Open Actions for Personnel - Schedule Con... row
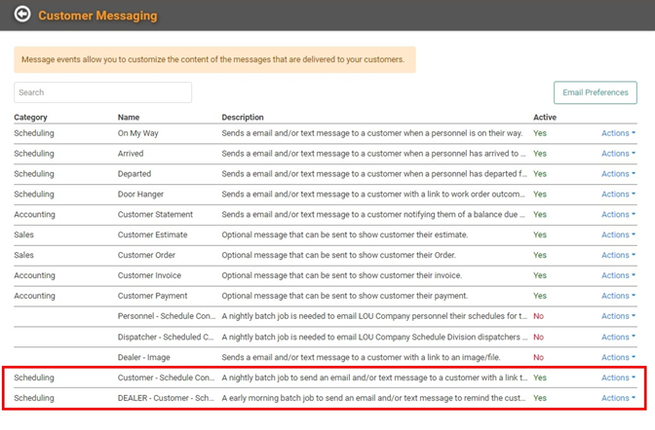 [x=618, y=316]
